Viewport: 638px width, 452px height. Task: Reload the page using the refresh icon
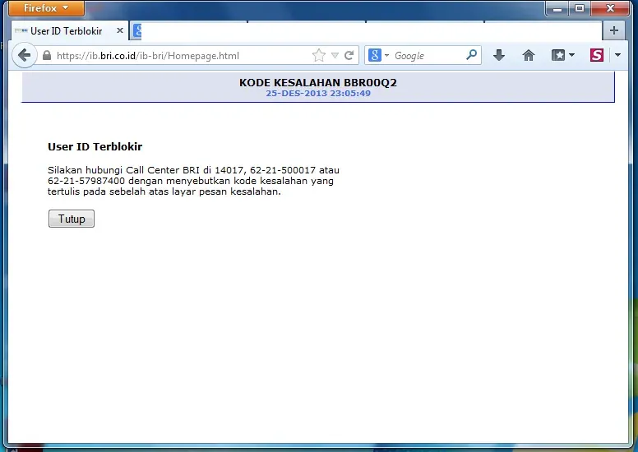(x=349, y=55)
